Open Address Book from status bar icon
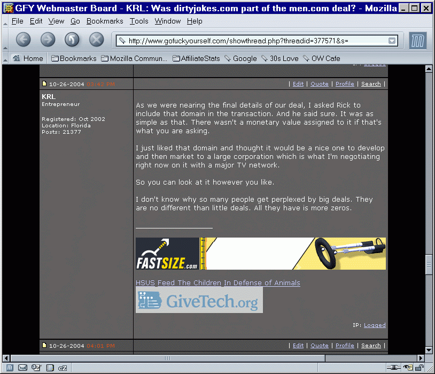The width and height of the screenshot is (435, 374). pyautogui.click(x=50, y=368)
